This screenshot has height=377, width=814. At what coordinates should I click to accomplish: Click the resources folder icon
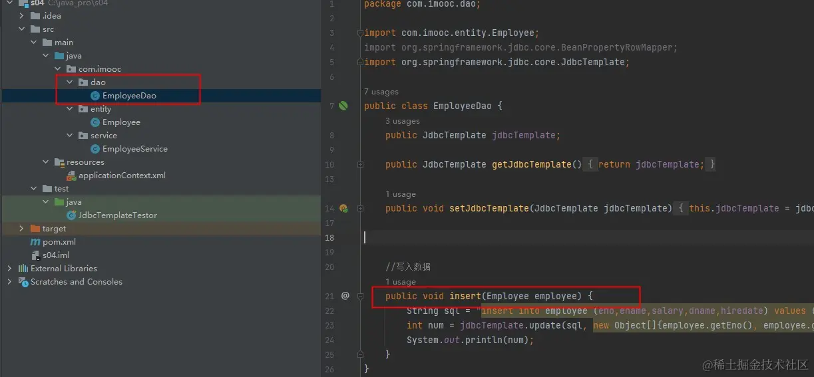(59, 162)
